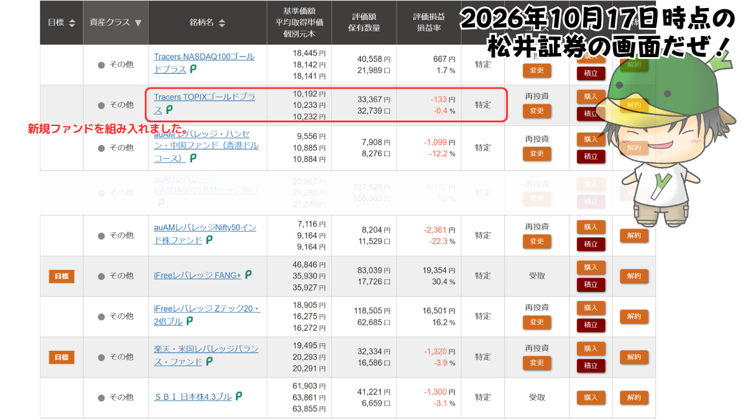Click 変更 in the ハンセン・中国ファンド row
Screen dimensions: 746x419
(537, 153)
